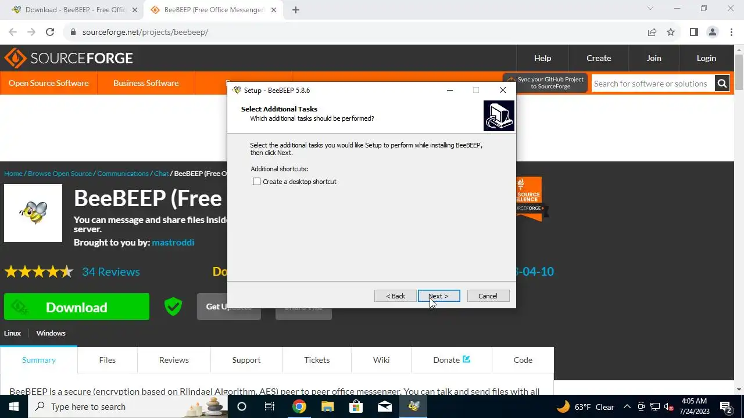Click the SourceForge logo

[69, 58]
